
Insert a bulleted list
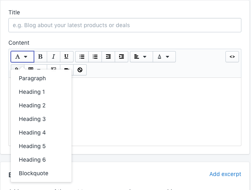(82, 57)
